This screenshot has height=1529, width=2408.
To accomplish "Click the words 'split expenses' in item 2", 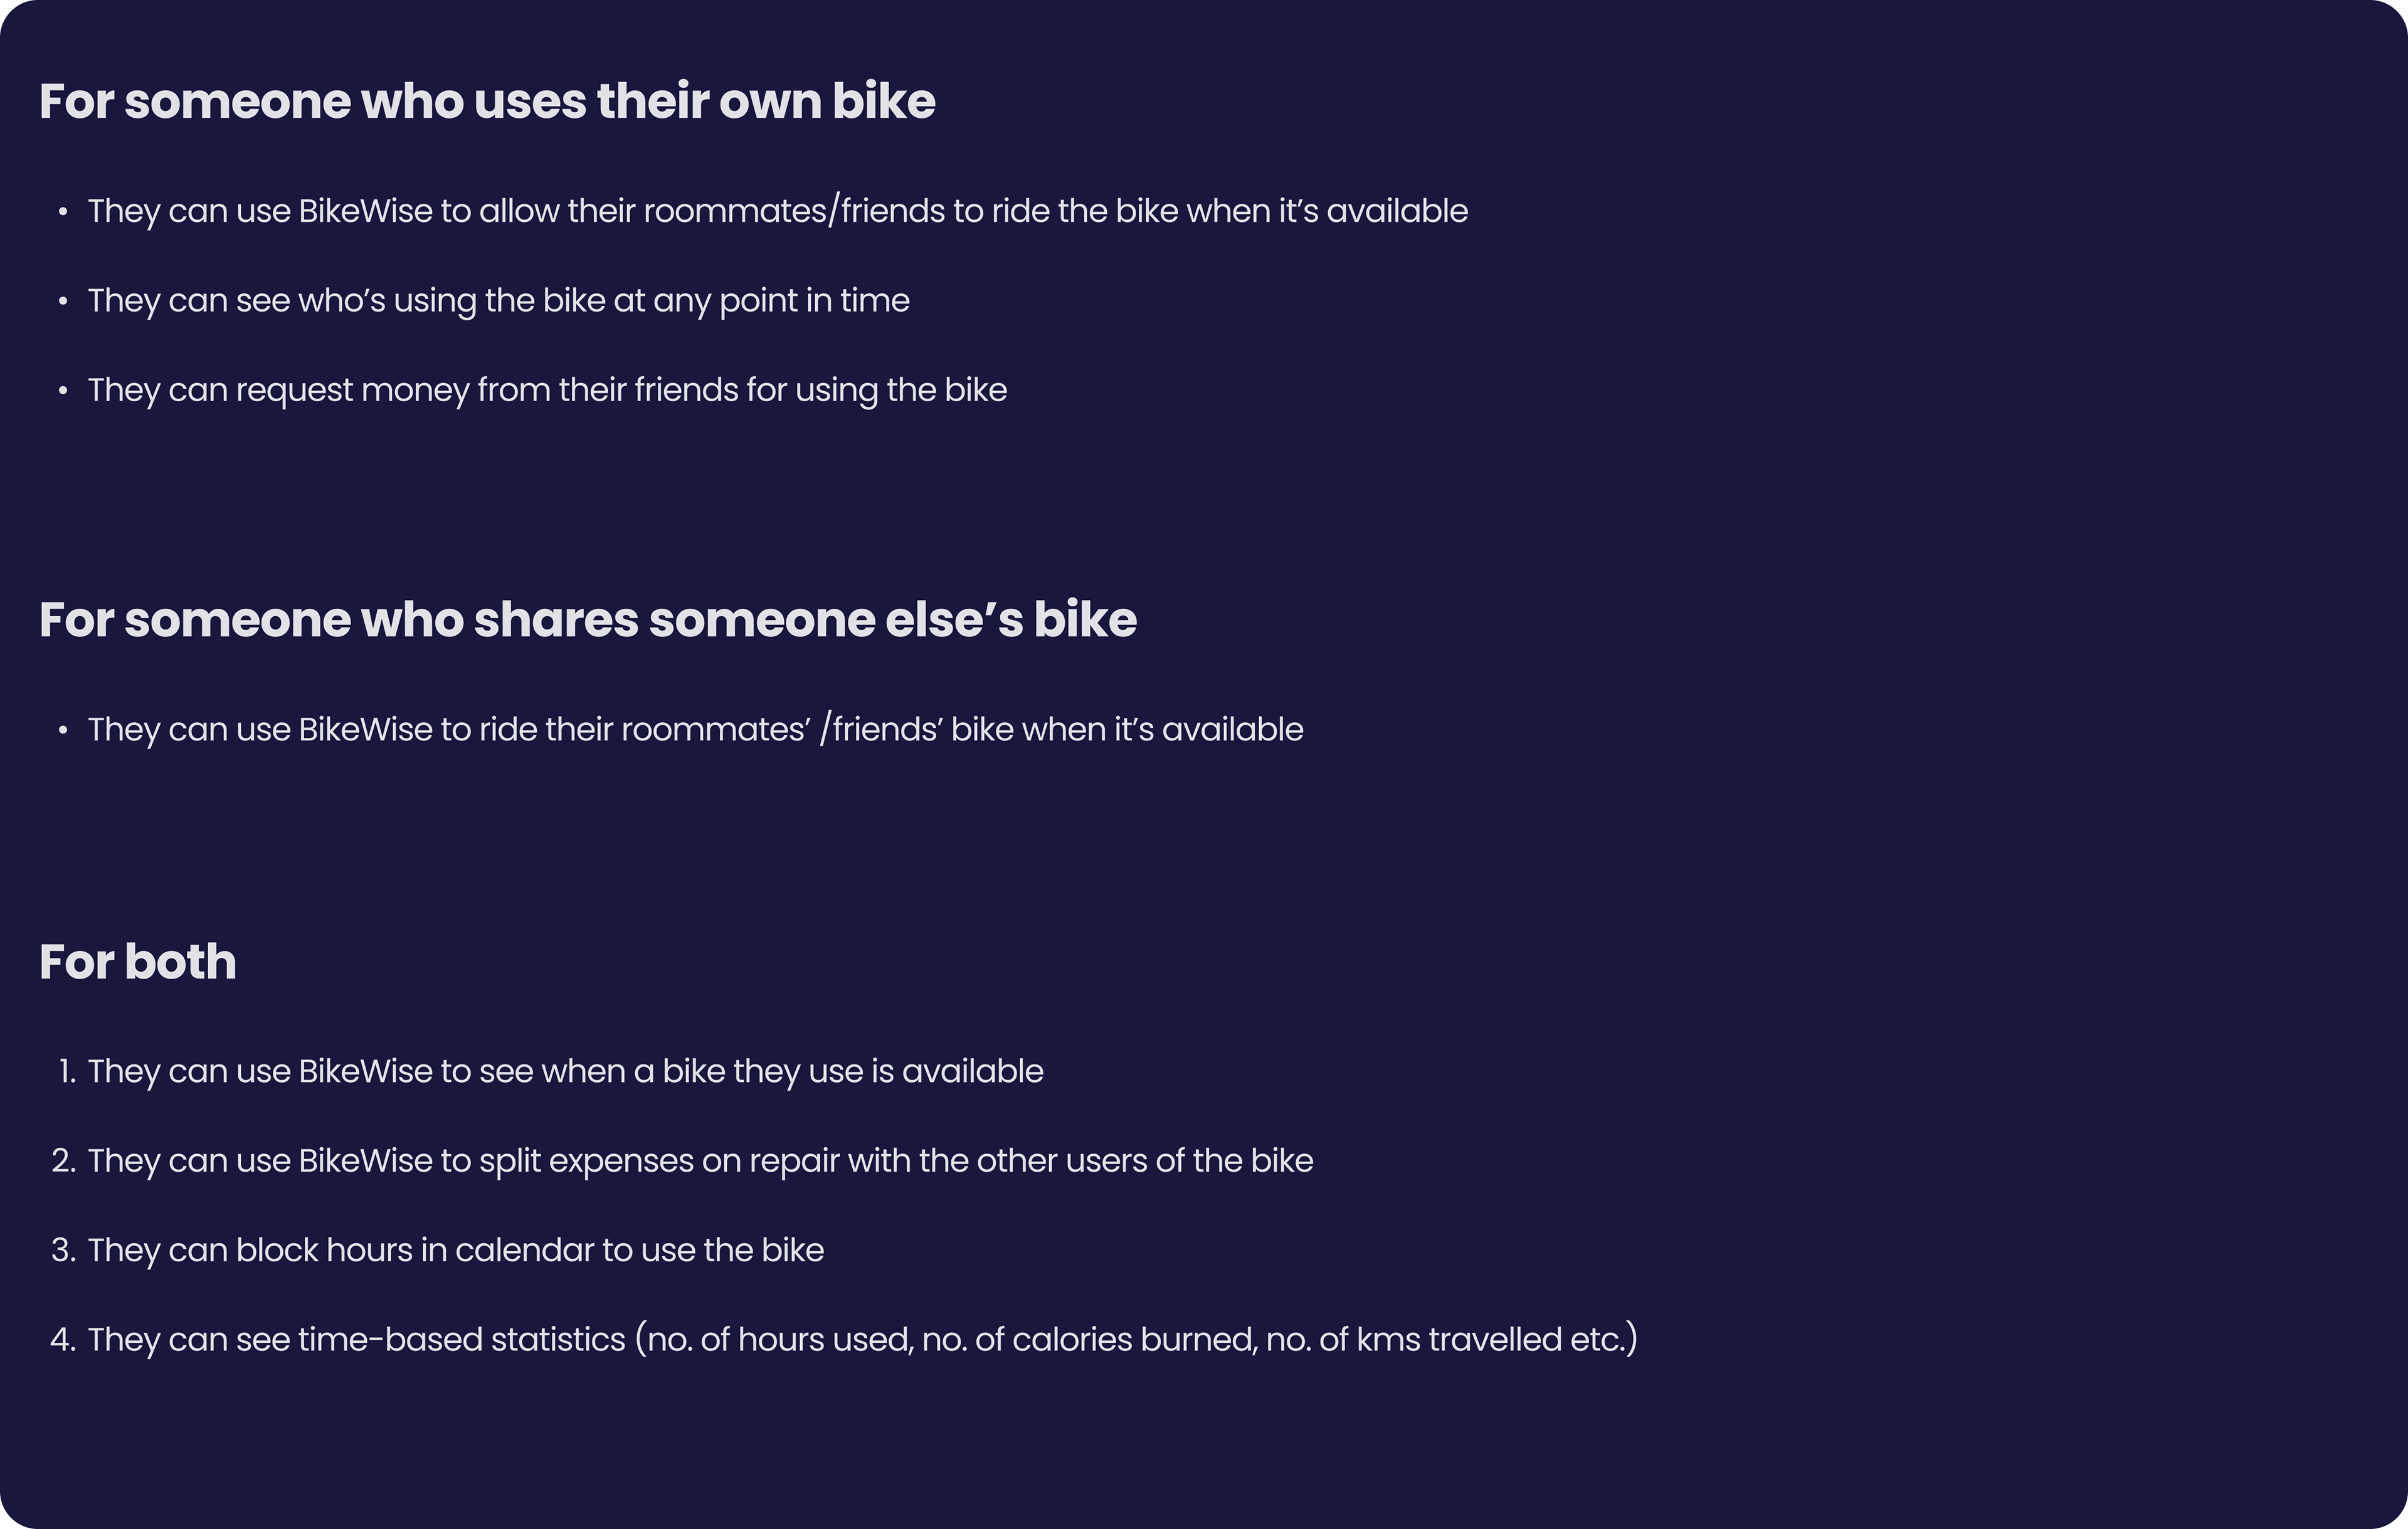I will pos(586,1161).
